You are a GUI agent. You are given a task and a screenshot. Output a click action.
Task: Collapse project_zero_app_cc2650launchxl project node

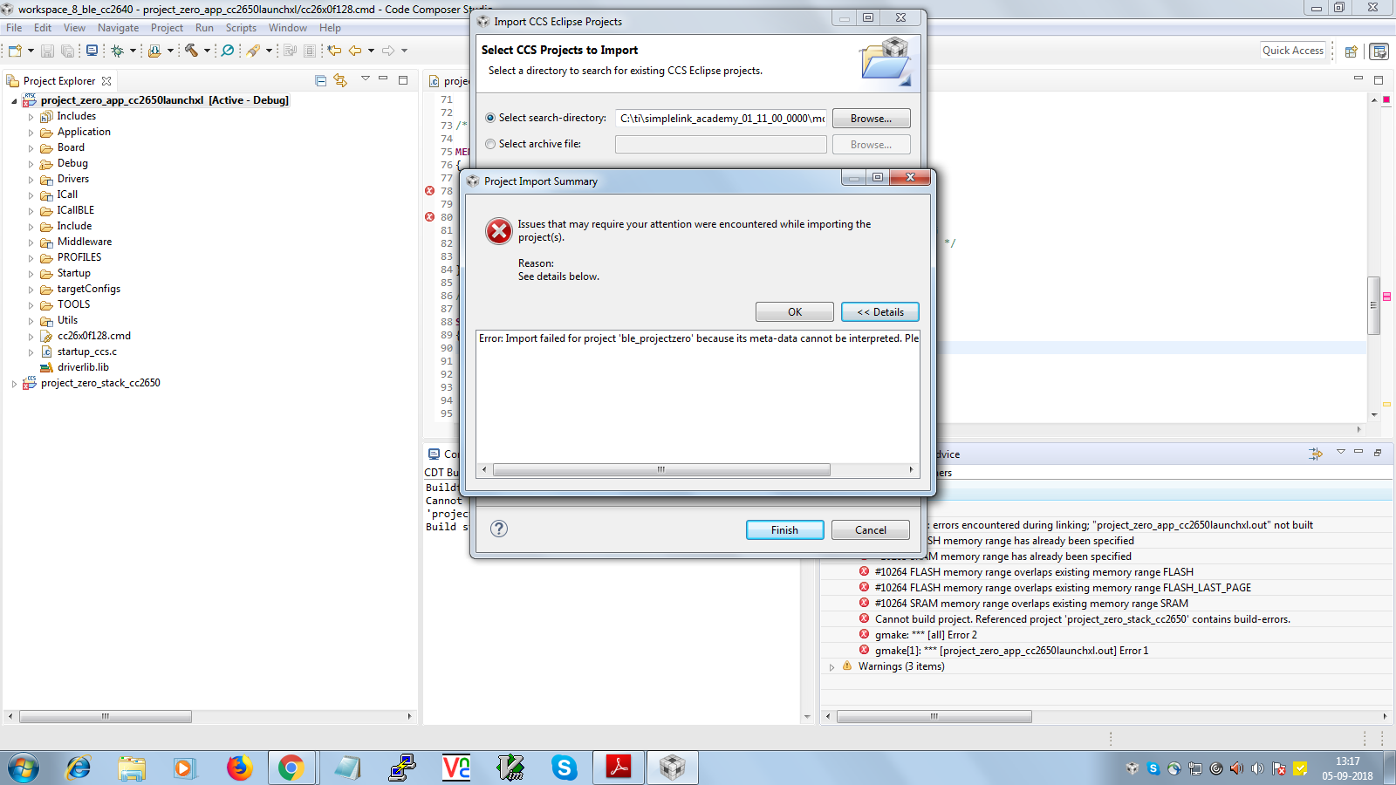click(14, 101)
